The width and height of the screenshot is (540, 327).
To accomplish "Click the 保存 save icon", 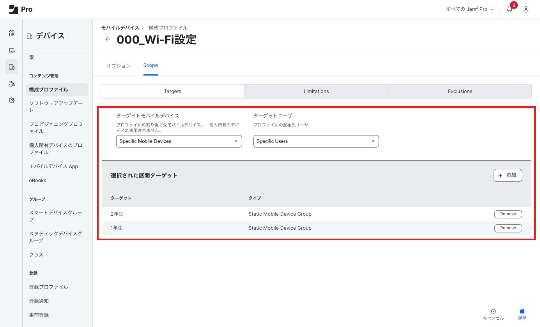I will tap(522, 311).
